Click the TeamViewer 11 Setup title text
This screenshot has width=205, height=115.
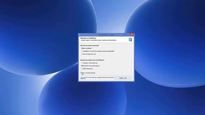coord(106,35)
